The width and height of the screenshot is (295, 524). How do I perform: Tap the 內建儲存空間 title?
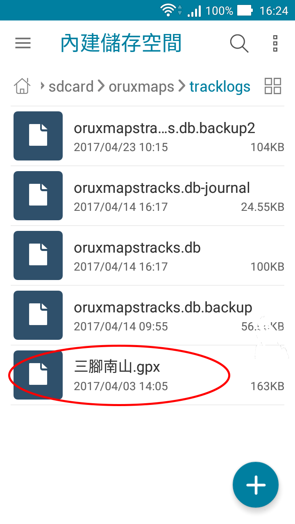click(121, 43)
